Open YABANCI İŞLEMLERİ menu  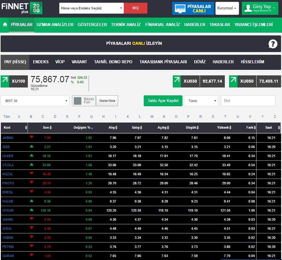pos(254,25)
